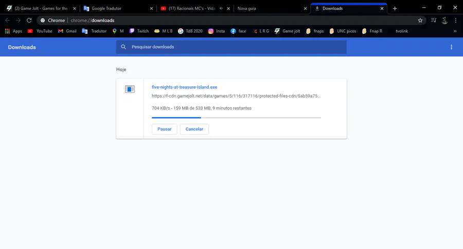Open the TdB 2020 bookmark
The image size is (463, 249).
point(190,31)
